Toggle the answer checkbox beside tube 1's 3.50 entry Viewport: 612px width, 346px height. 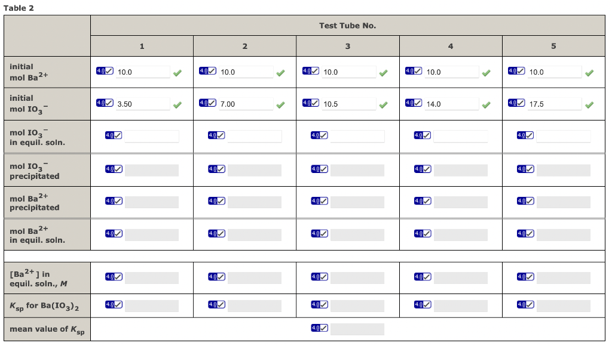(109, 102)
